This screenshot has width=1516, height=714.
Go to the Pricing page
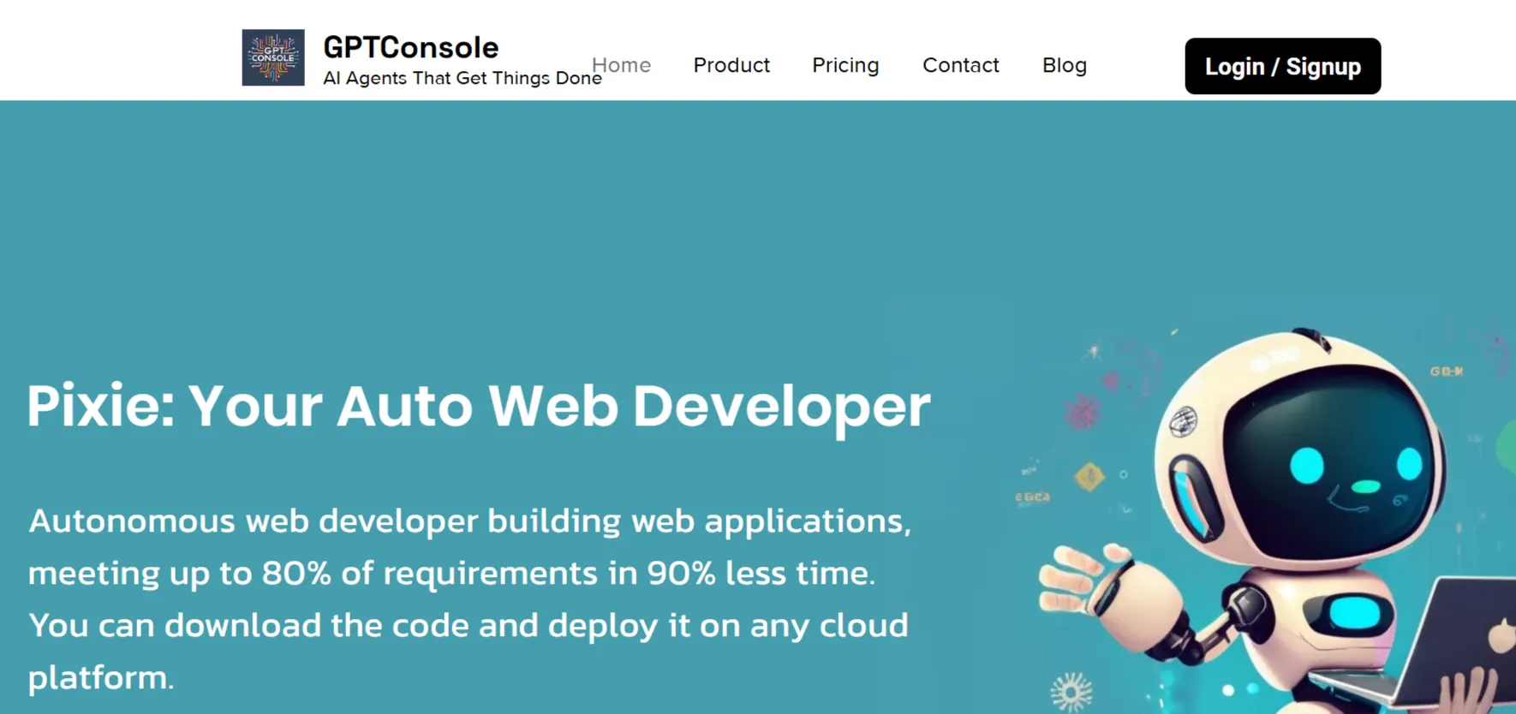click(x=845, y=65)
